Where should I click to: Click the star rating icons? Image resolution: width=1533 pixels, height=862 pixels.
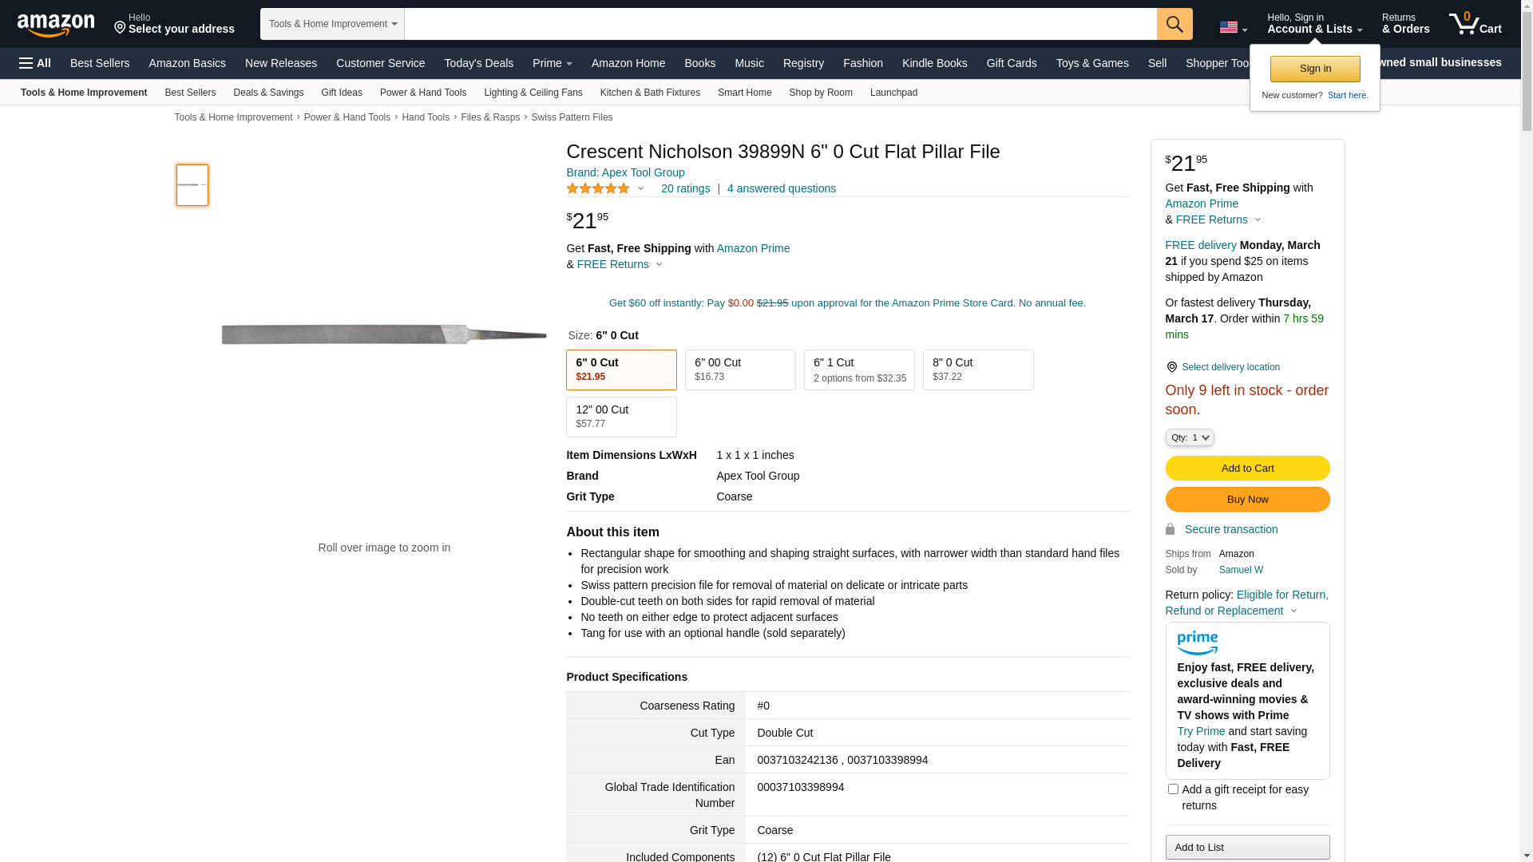[x=598, y=188]
